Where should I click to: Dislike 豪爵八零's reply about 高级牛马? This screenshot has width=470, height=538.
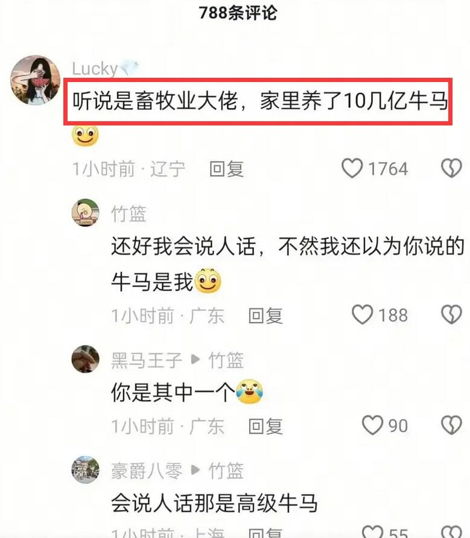tap(451, 532)
